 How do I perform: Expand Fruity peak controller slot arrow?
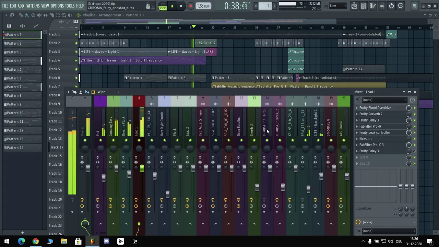(x=357, y=133)
